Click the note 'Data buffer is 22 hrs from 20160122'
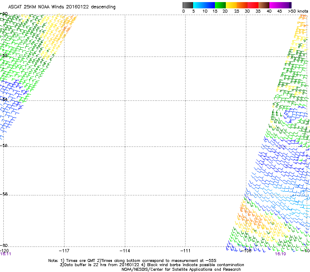Viewport: 310px width, 272px height. [x=99, y=265]
